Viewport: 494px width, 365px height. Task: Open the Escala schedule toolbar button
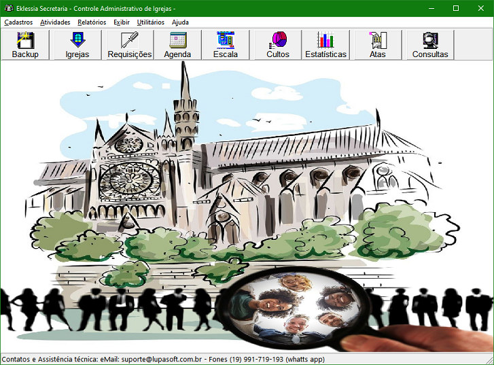[226, 45]
